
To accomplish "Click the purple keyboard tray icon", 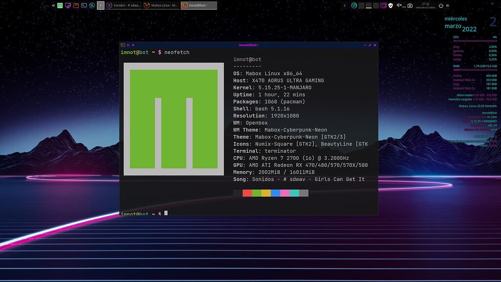I will coord(383,6).
